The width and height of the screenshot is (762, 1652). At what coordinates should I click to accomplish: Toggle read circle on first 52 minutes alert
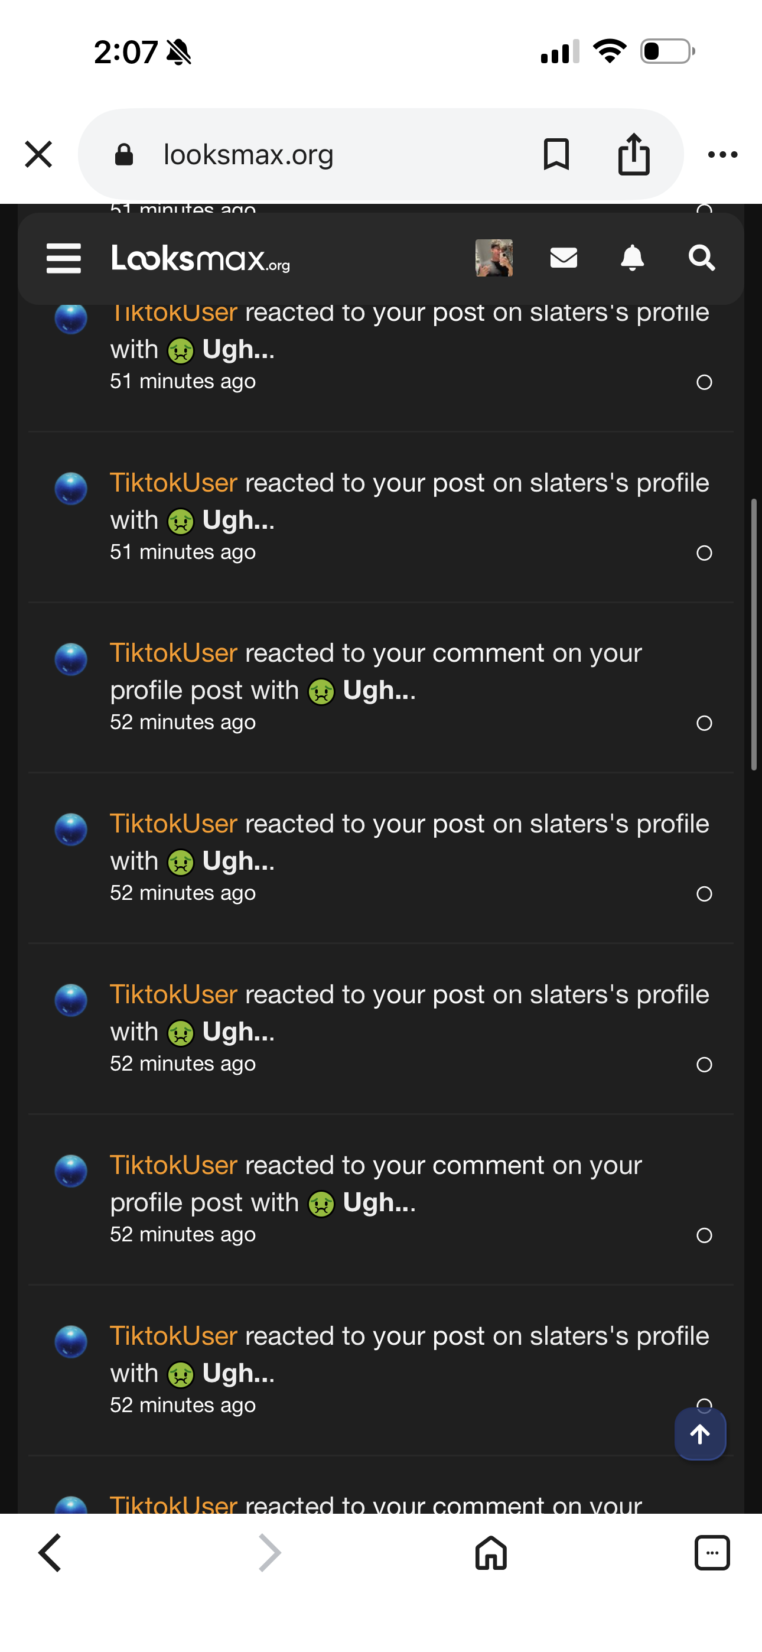[704, 723]
